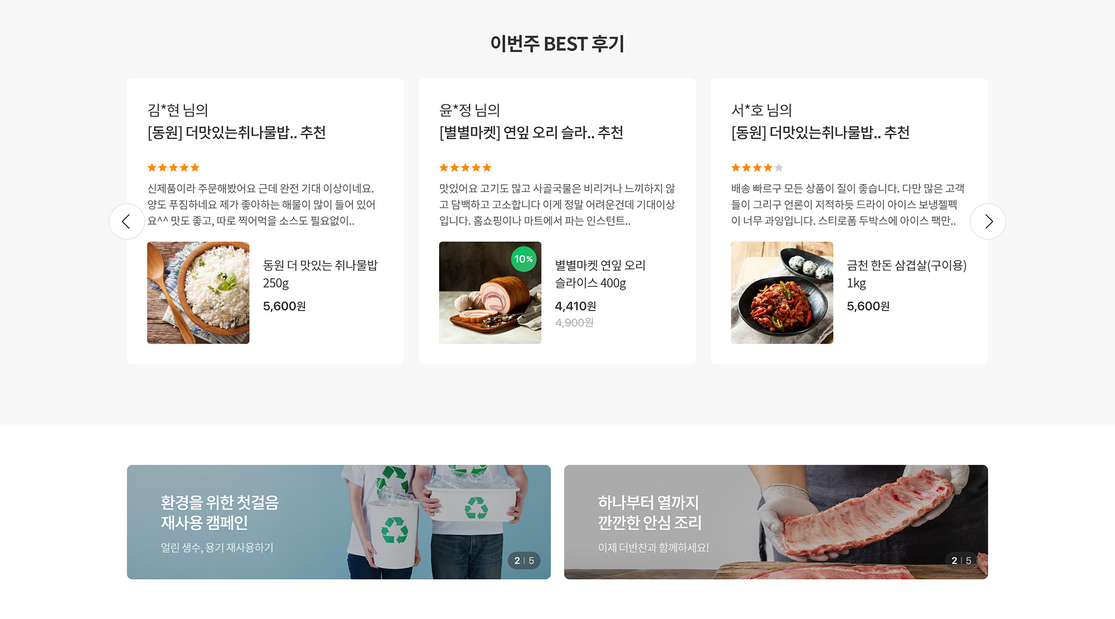1115x619 pixels.
Task: Open the rice bowl product thumbnail
Action: pyautogui.click(x=198, y=293)
